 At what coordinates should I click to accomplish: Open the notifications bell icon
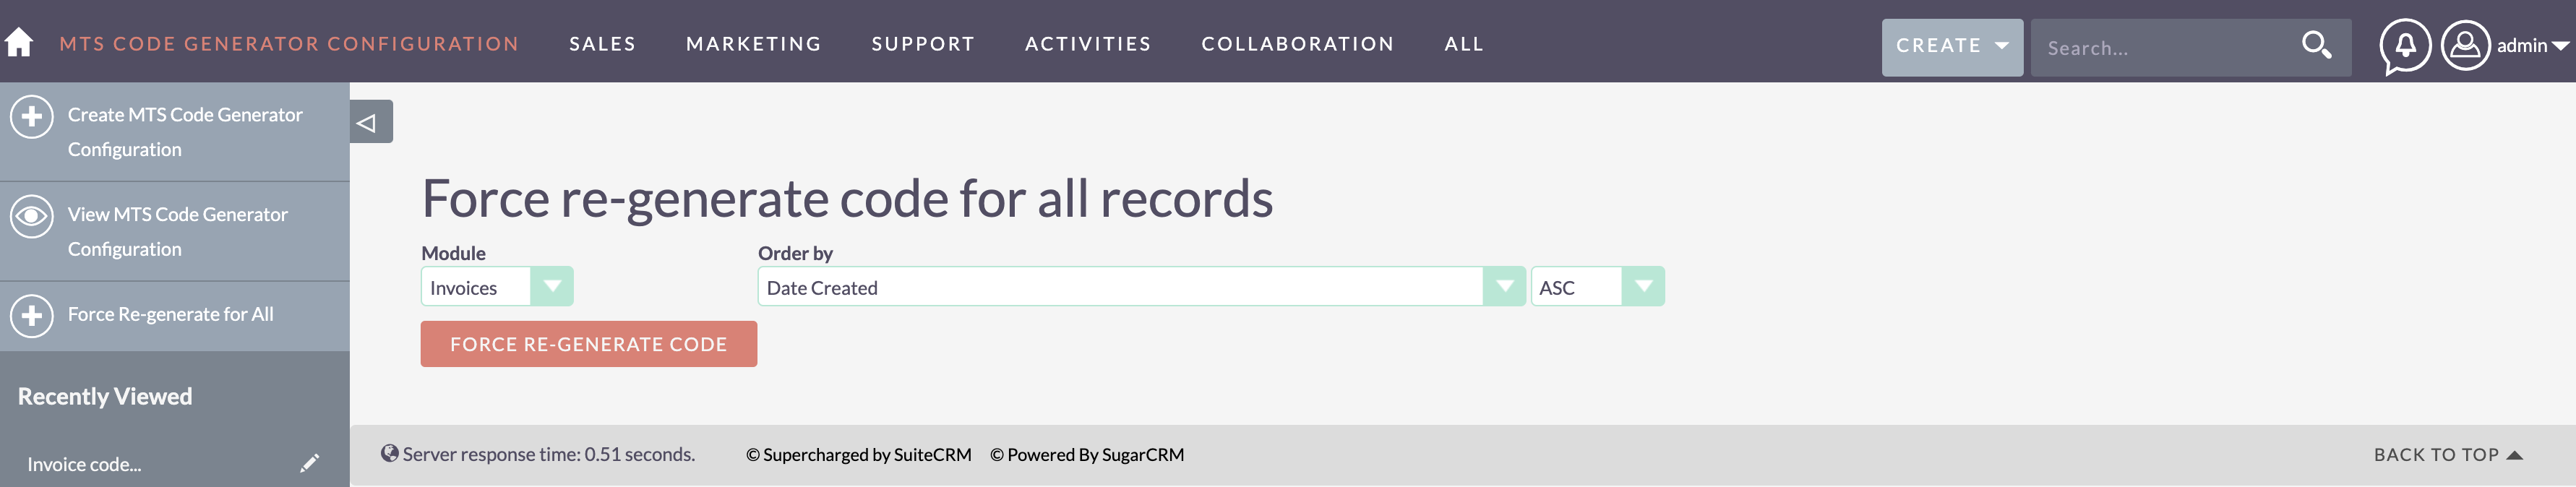coord(2405,46)
